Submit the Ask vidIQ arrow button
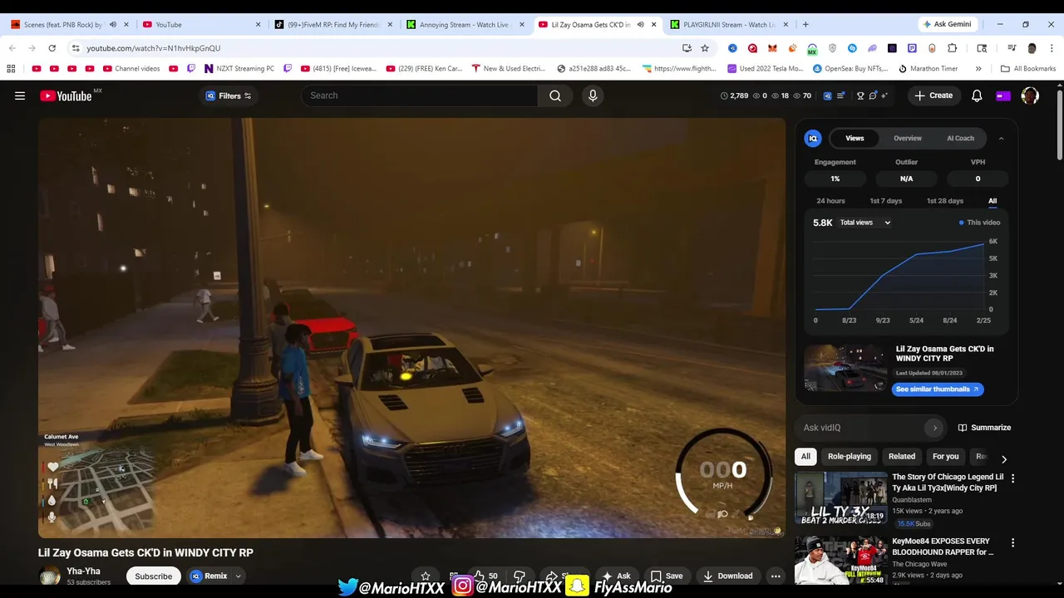This screenshot has height=598, width=1064. [934, 428]
